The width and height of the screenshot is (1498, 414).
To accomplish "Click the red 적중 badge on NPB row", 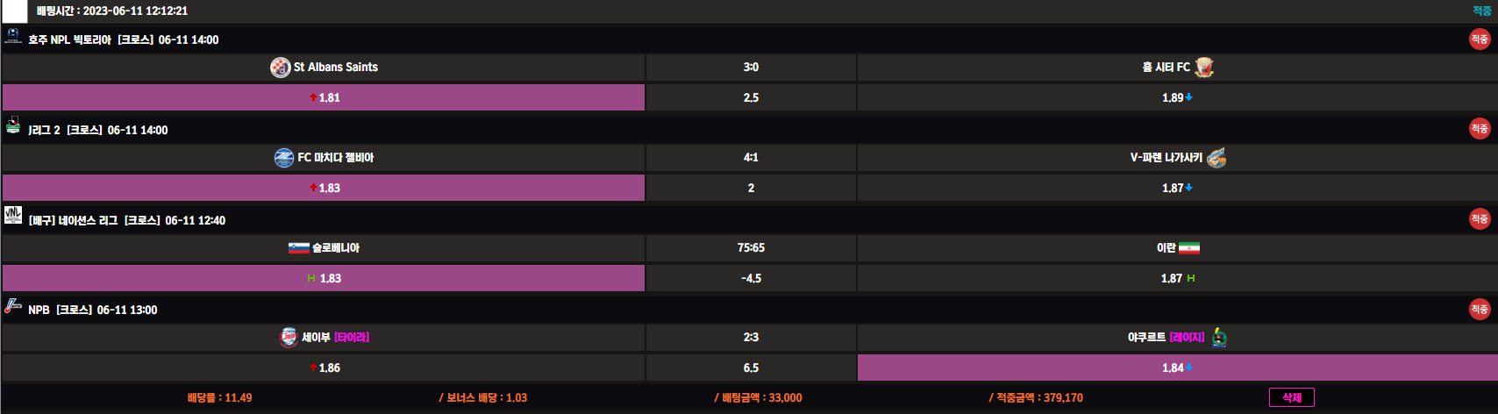I will [x=1480, y=309].
